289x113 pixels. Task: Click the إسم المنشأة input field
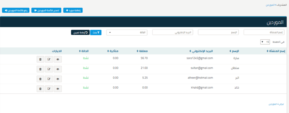[x=264, y=32]
